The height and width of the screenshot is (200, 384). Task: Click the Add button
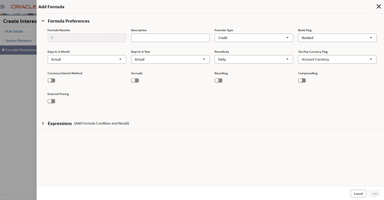click(375, 194)
